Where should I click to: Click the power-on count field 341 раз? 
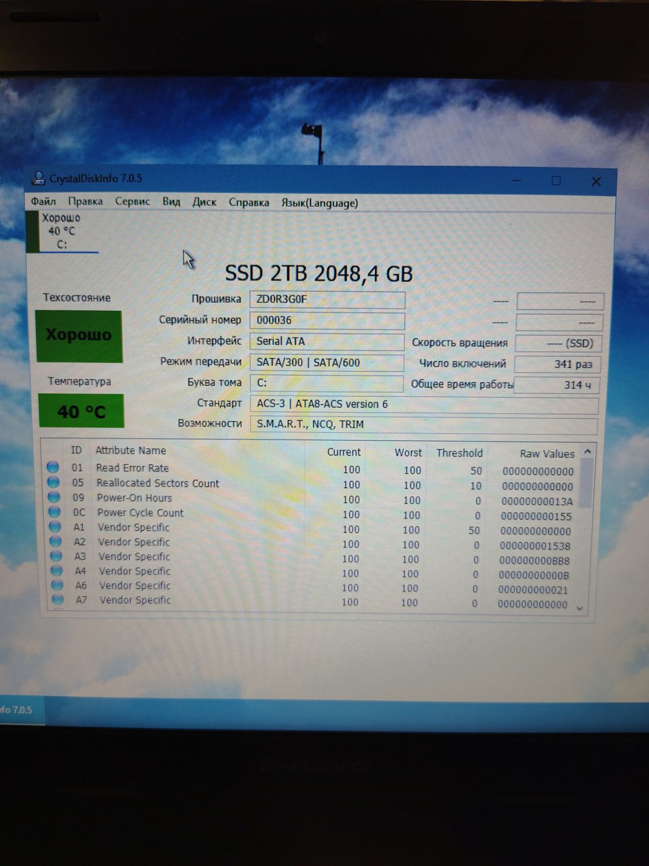557,364
